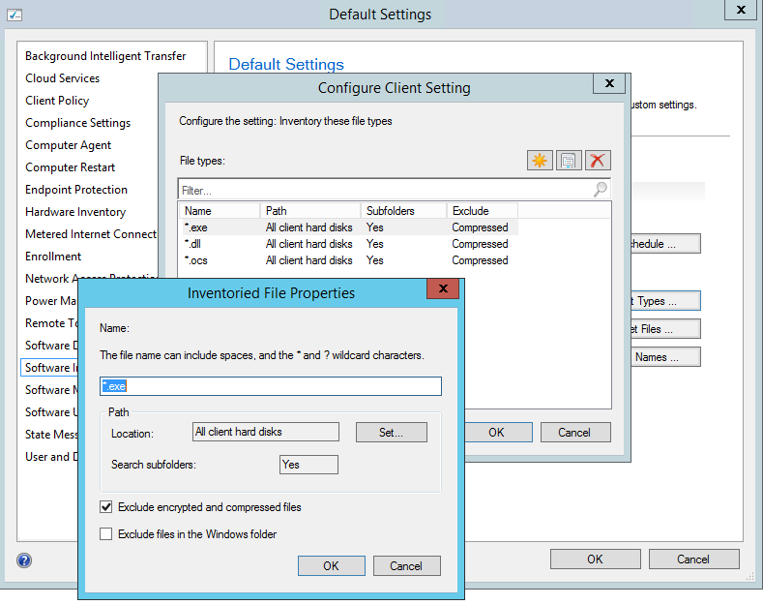Image resolution: width=763 pixels, height=605 pixels.
Task: Click the partially hidden Types ... button
Action: point(665,301)
